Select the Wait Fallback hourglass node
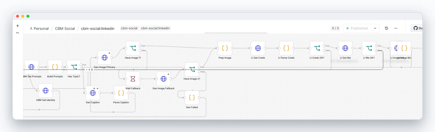The image size is (435, 132). [x=133, y=79]
